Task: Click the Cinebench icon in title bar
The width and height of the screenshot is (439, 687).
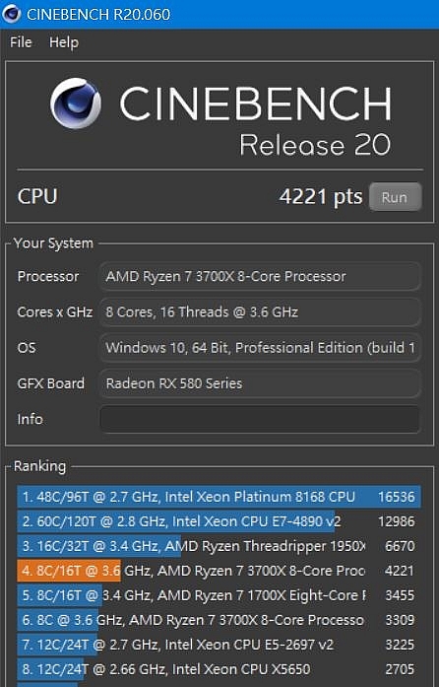Action: point(12,14)
